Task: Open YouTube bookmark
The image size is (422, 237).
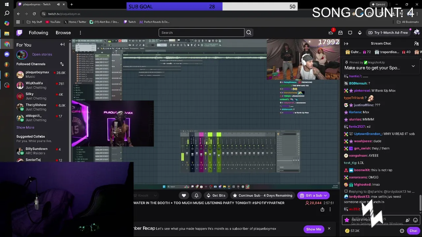Action: coord(53,22)
